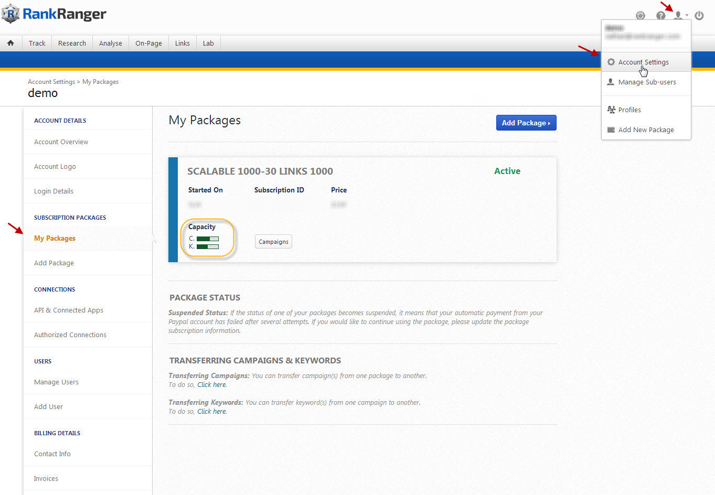Image resolution: width=715 pixels, height=495 pixels.
Task: Open the Track menu
Action: click(37, 43)
